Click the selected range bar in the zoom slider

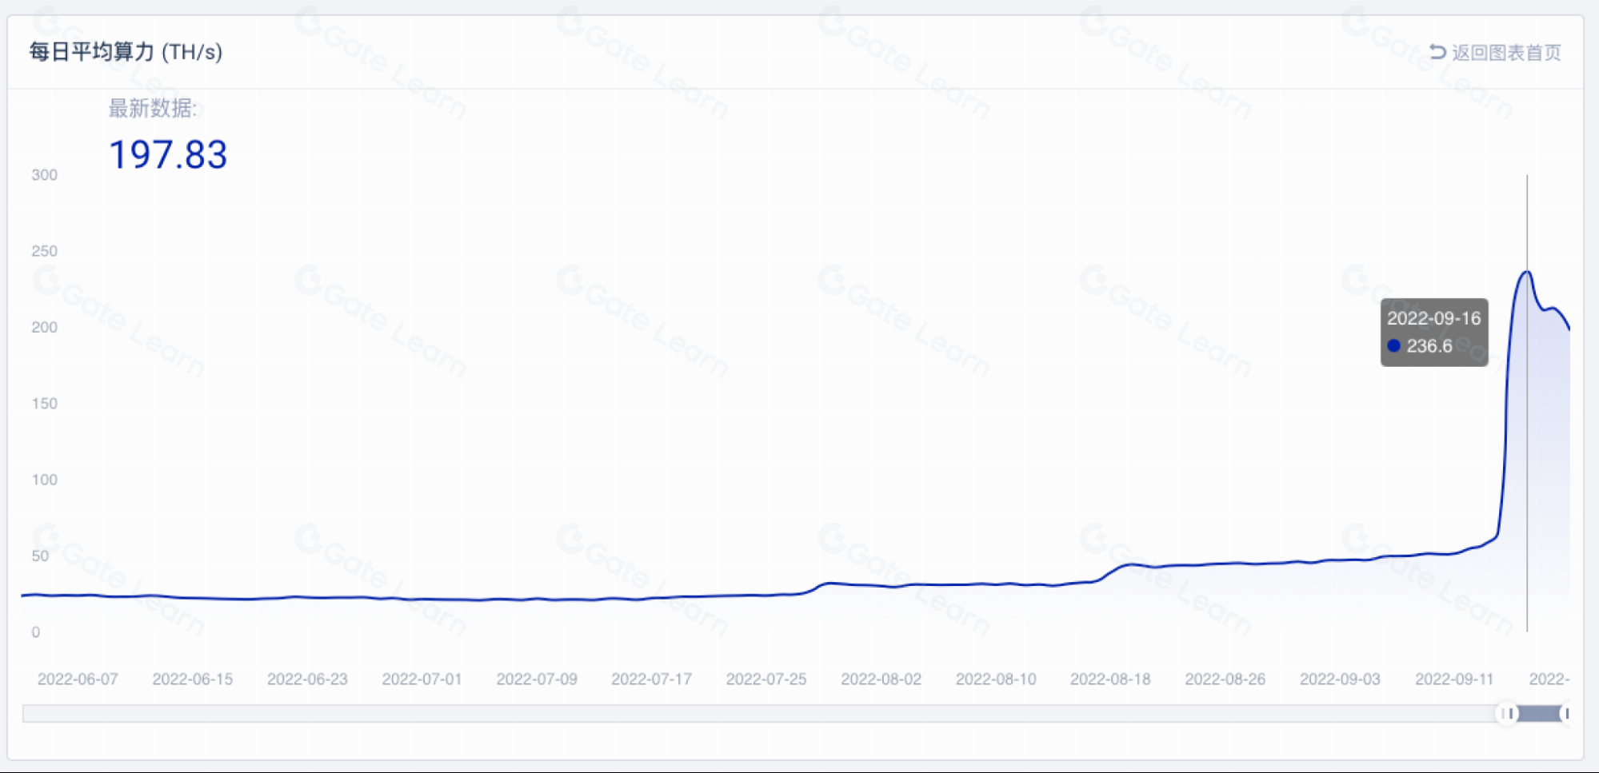(x=1537, y=713)
